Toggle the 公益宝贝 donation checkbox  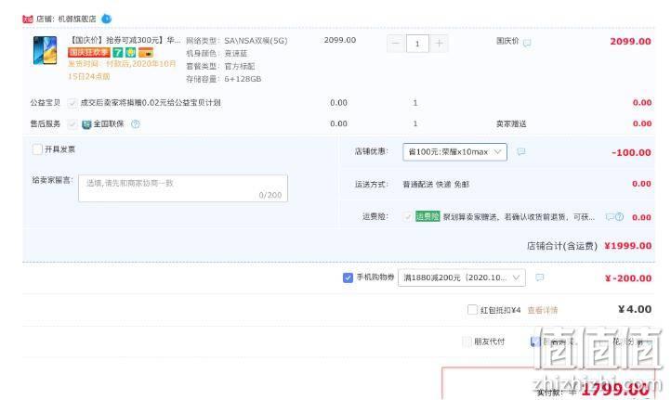coord(72,103)
